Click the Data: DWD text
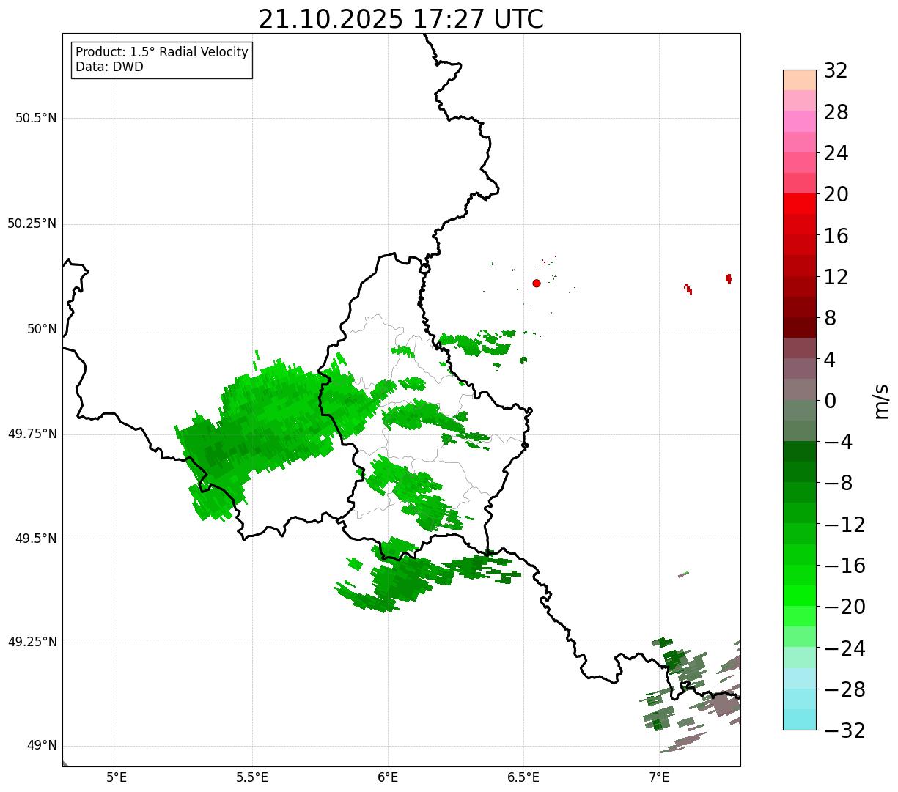The width and height of the screenshot is (898, 792). 110,67
